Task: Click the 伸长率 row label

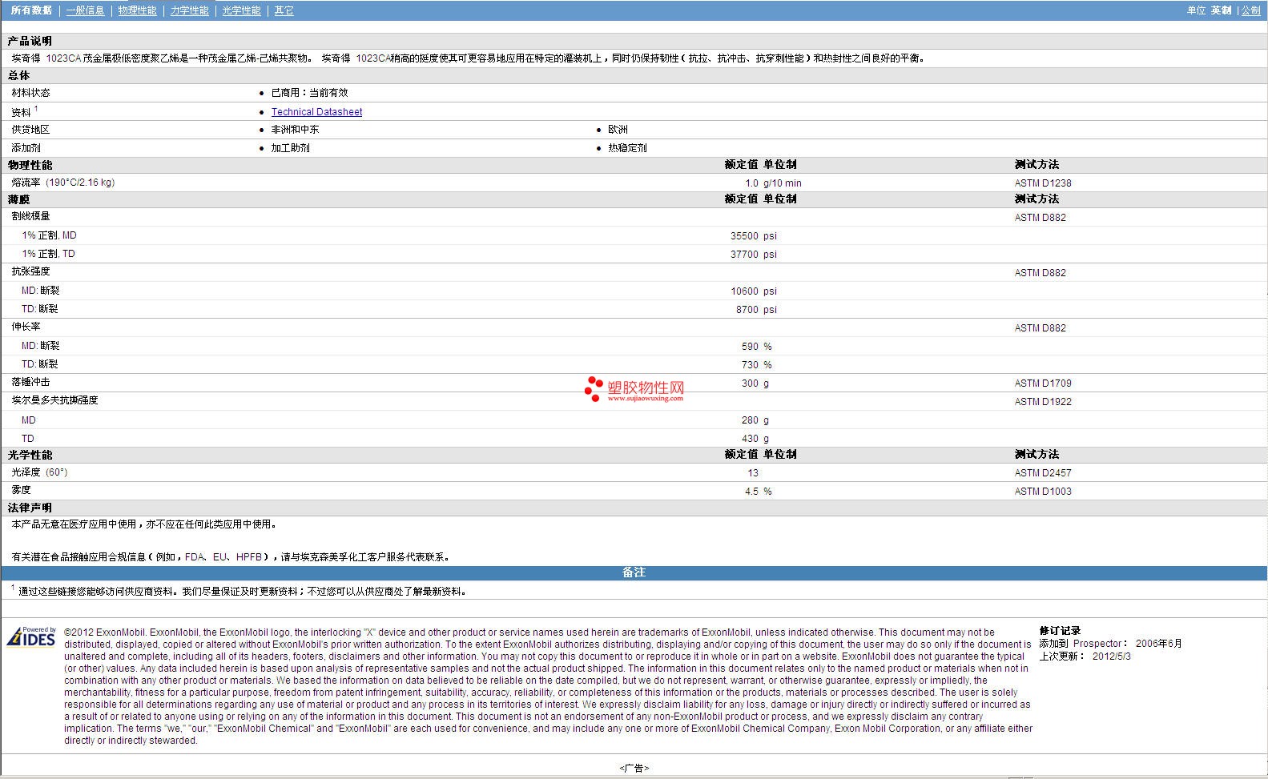Action: tap(26, 327)
